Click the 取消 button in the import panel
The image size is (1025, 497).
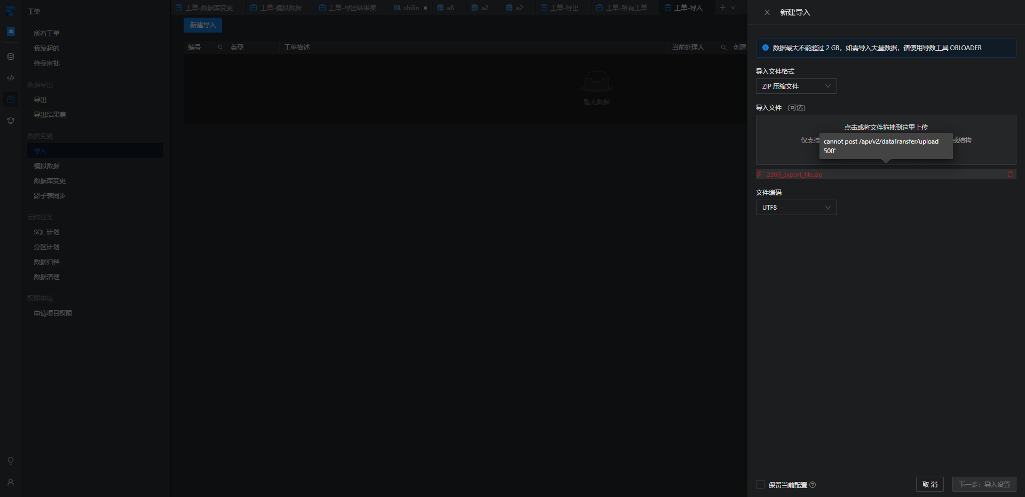[x=929, y=484]
